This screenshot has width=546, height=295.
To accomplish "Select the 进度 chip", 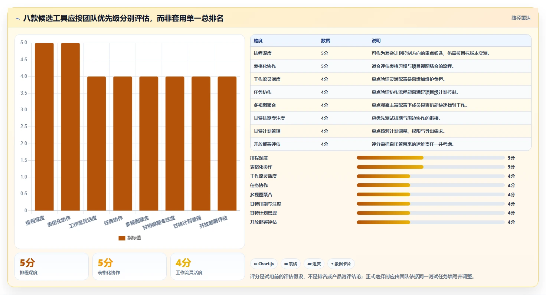I will pos(314,264).
